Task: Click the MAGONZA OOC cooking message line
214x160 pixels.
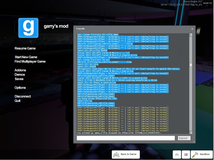Action: [x=117, y=80]
